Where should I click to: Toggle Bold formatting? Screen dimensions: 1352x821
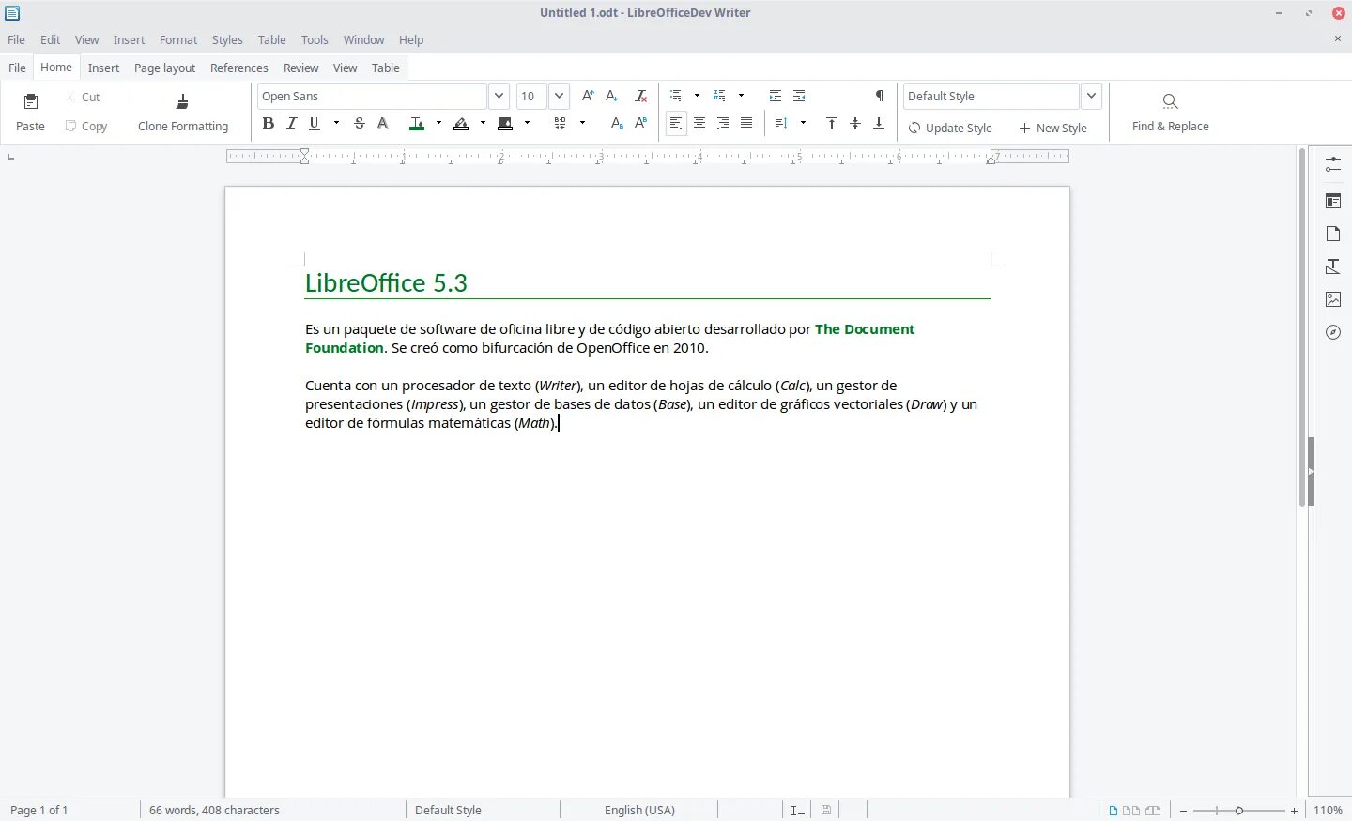(x=269, y=124)
